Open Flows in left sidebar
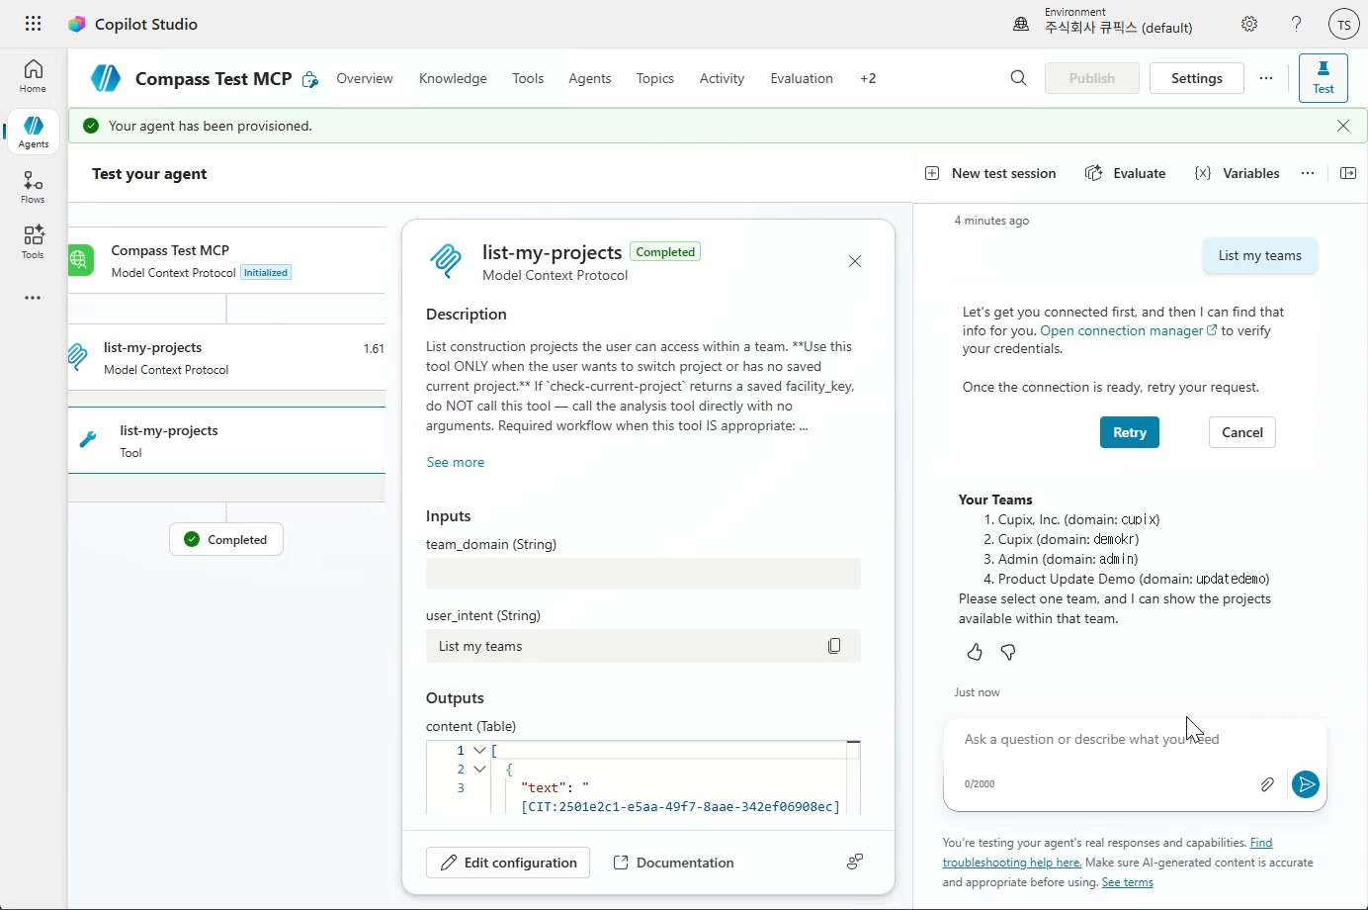 33,187
